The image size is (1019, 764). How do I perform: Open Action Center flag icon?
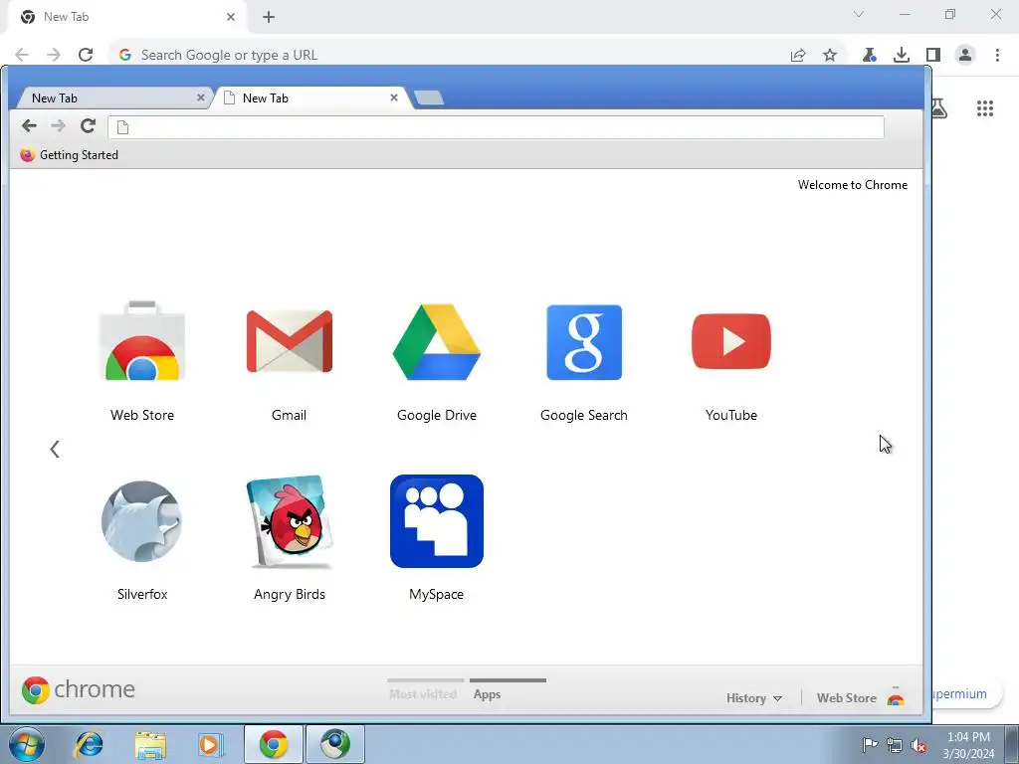pos(870,744)
